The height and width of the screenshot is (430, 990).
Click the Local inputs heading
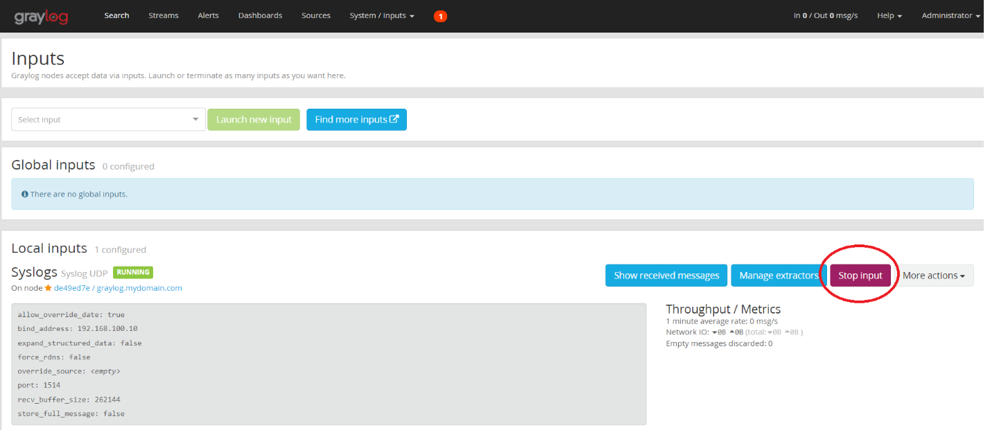(x=49, y=249)
